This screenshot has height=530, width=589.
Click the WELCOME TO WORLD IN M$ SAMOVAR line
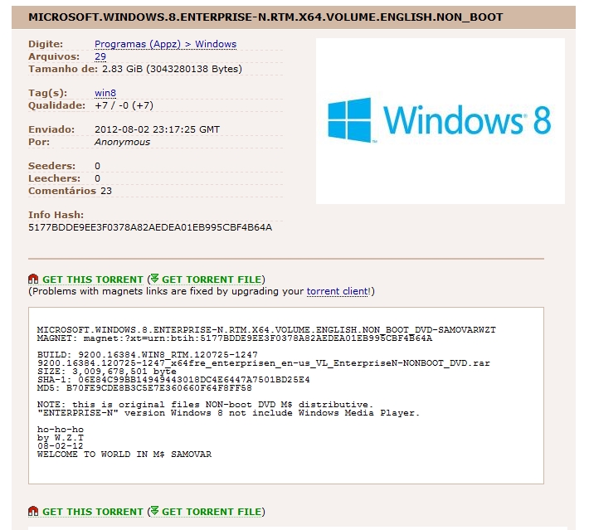pos(124,455)
